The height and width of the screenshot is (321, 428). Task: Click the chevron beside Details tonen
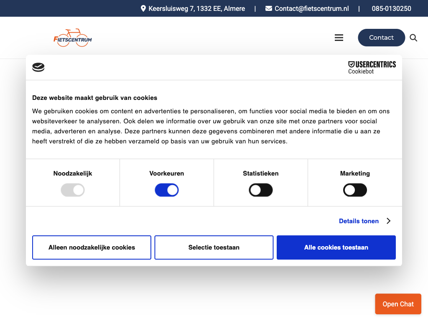388,221
